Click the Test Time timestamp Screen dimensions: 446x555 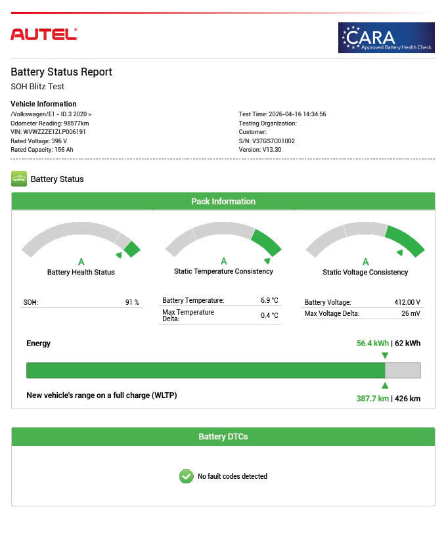pyautogui.click(x=282, y=114)
